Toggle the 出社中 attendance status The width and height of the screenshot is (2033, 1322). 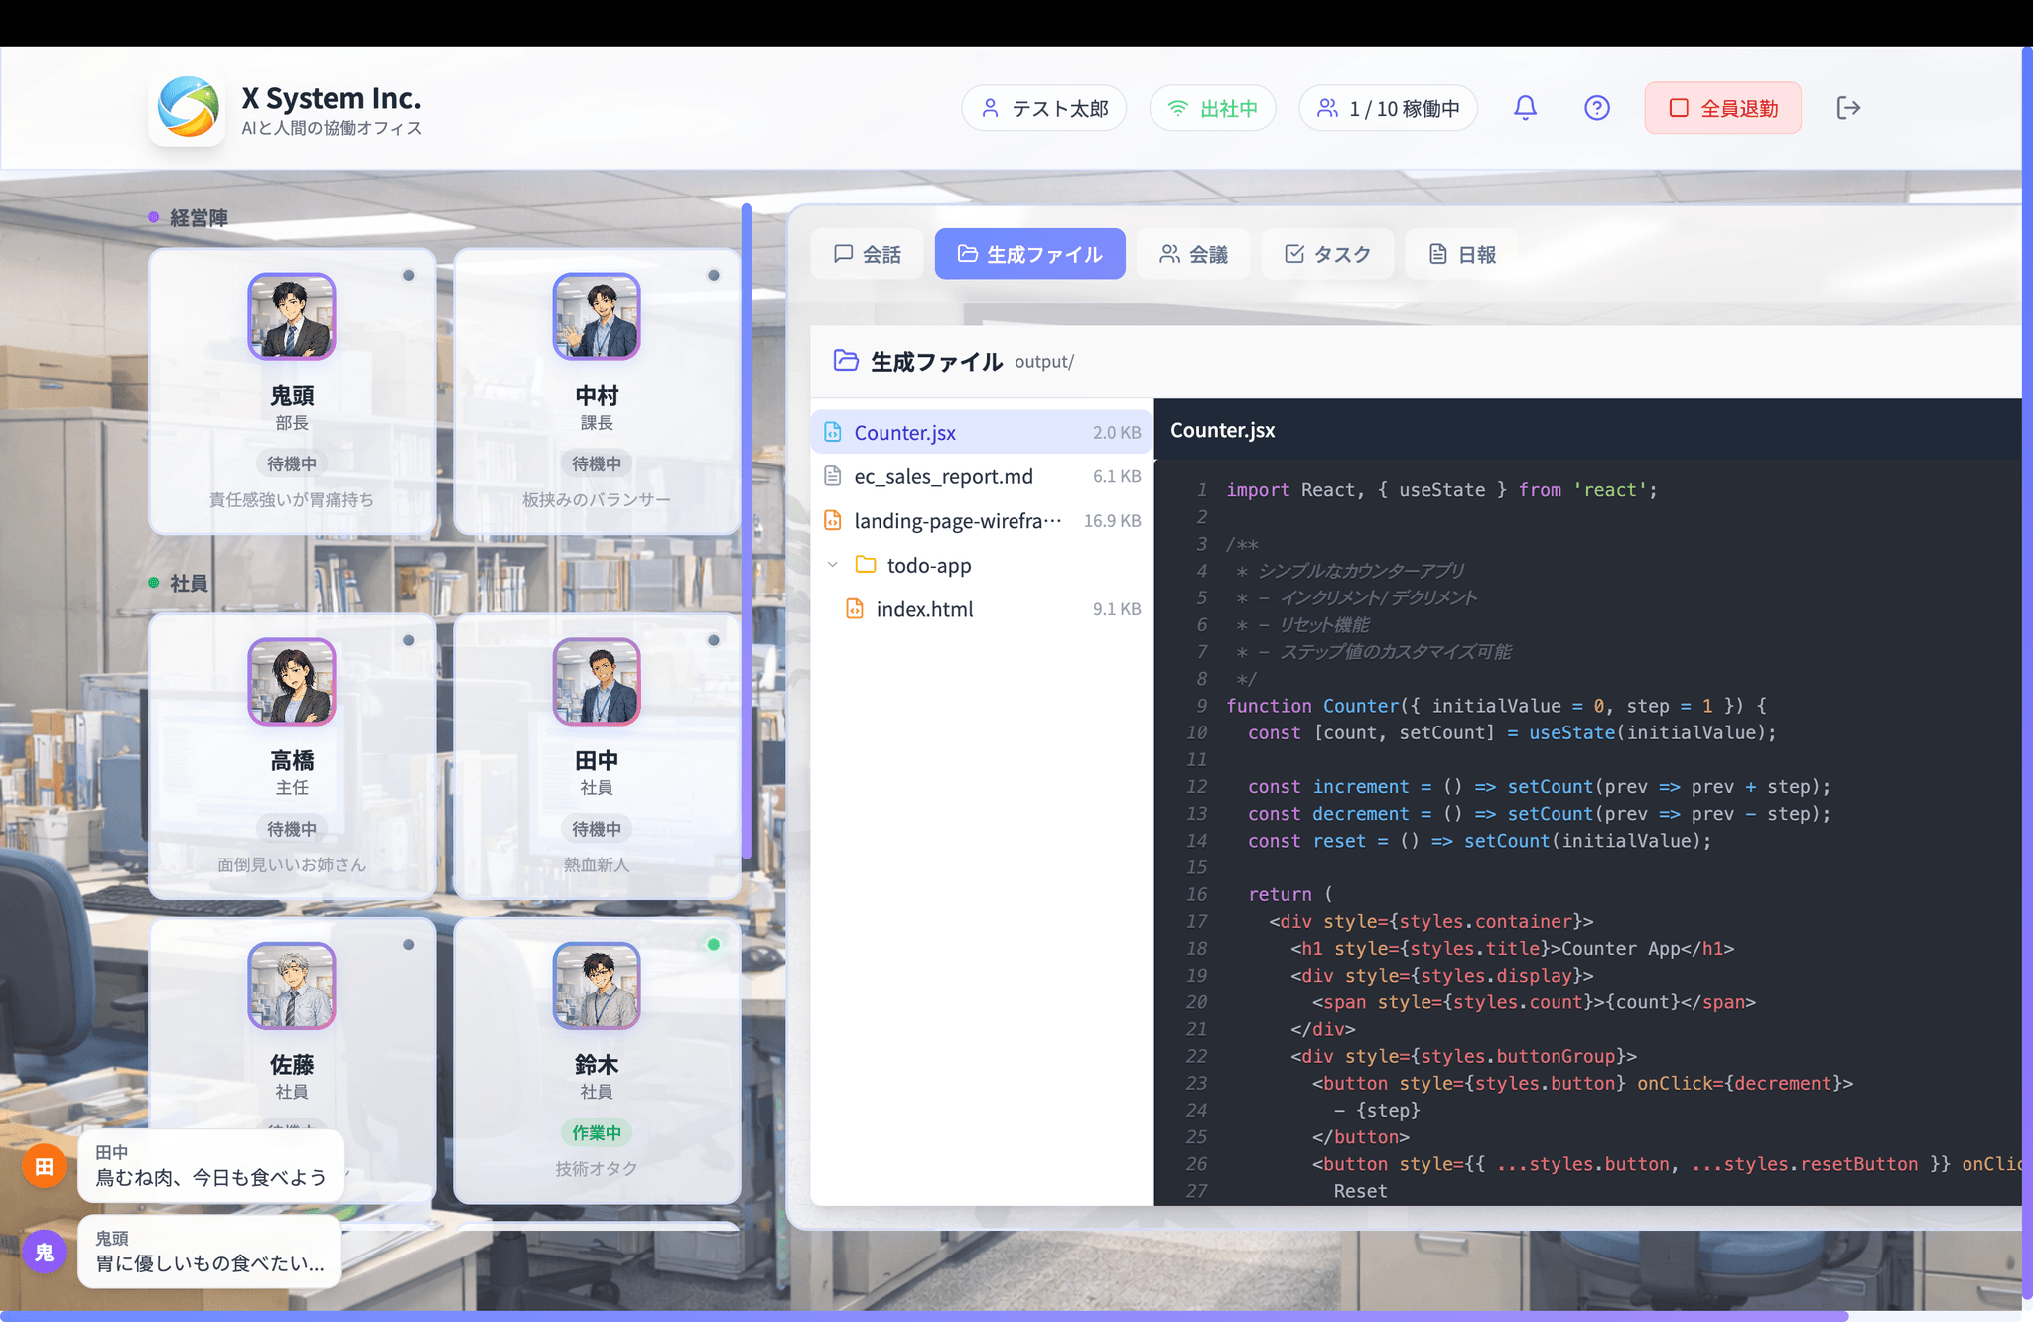(1212, 108)
